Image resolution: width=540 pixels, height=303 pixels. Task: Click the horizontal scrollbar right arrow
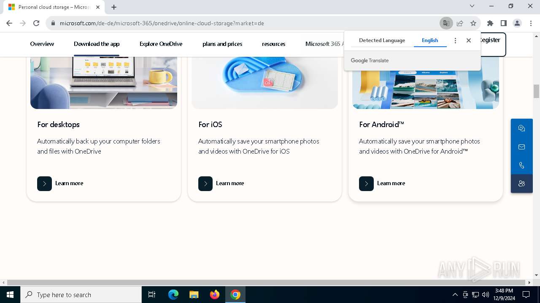pos(530,282)
